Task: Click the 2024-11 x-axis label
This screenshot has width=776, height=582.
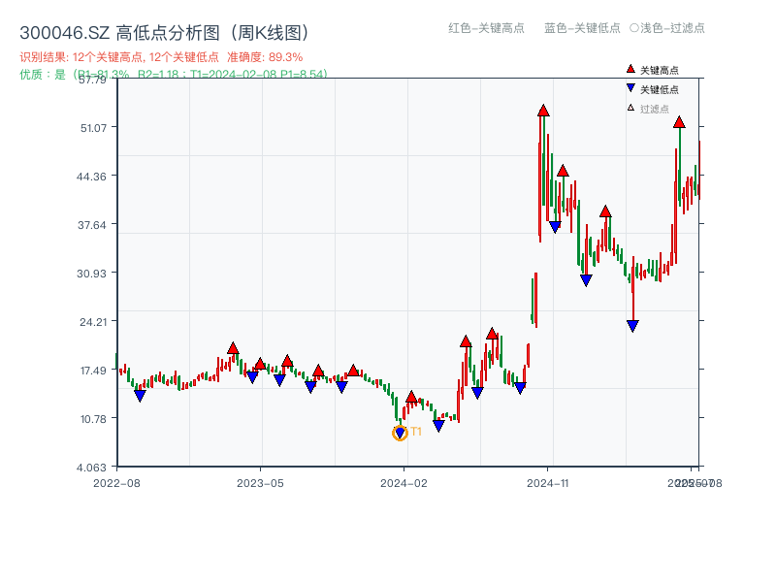Action: 547,483
